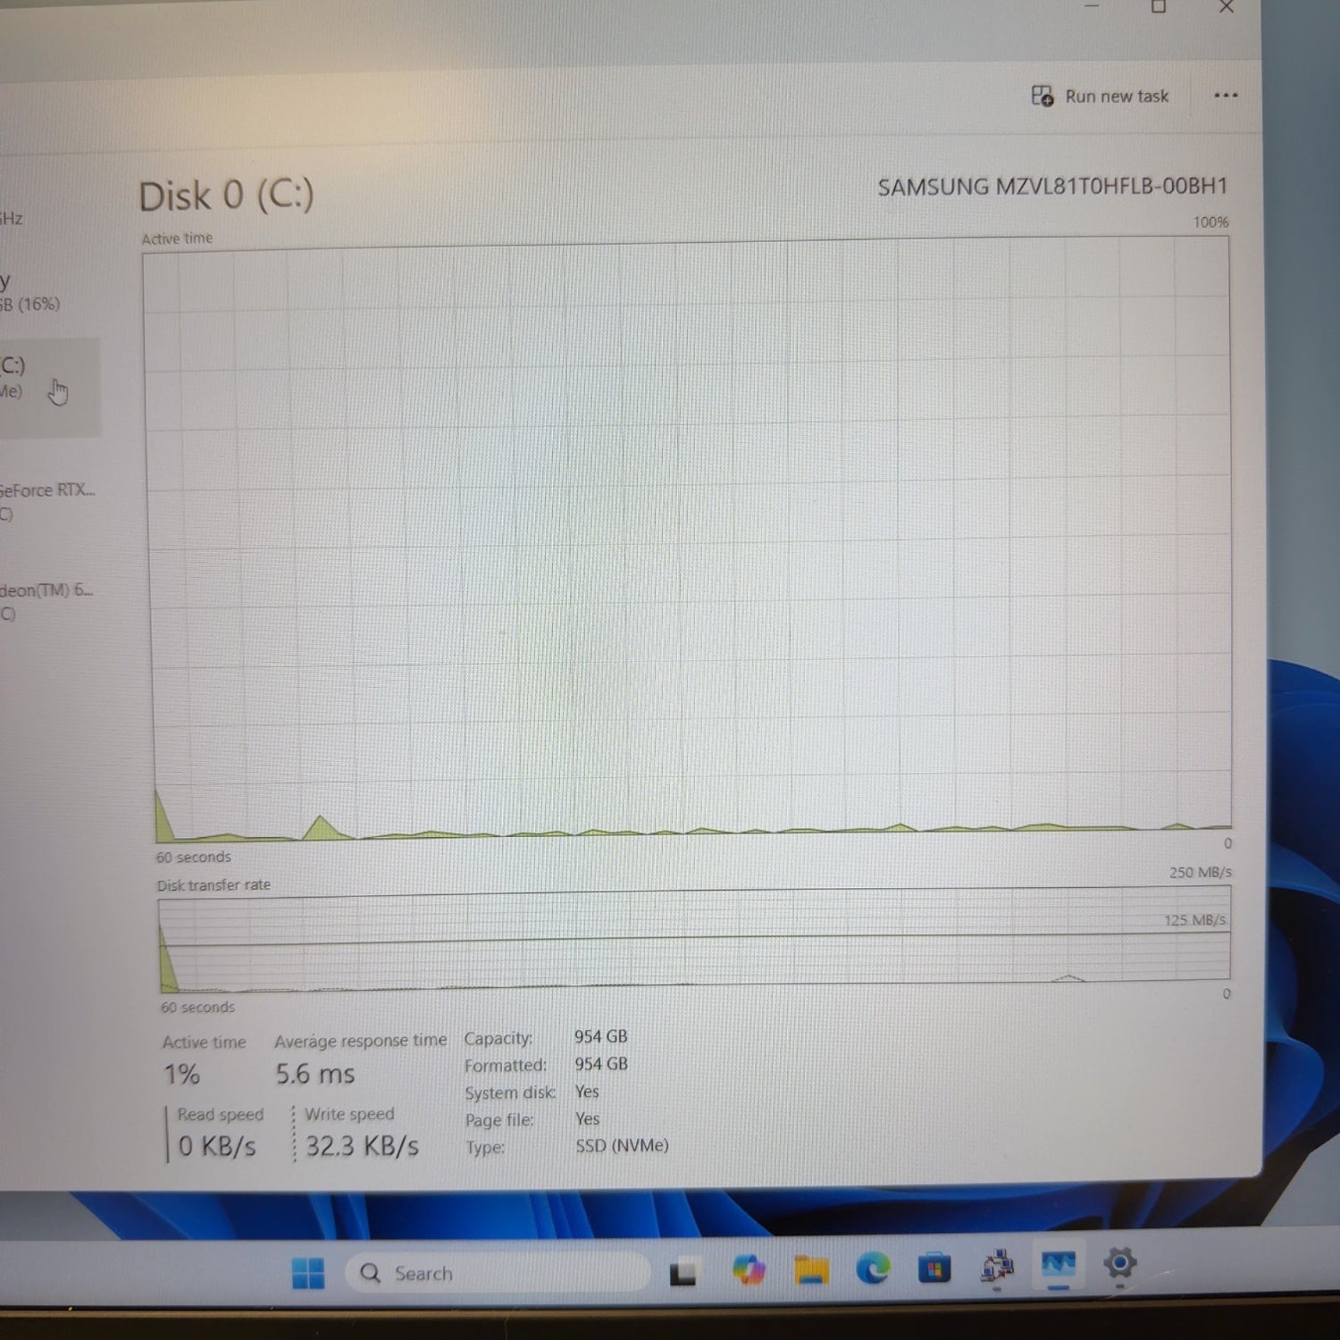Click the SAMSUNG MZVL81T0HFLB-00BH1 model text
The image size is (1340, 1340).
tap(1052, 187)
